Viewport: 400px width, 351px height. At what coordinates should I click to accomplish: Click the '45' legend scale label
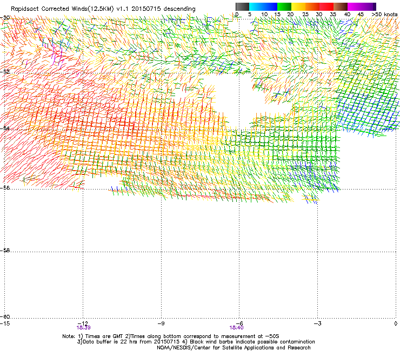[x=361, y=15]
